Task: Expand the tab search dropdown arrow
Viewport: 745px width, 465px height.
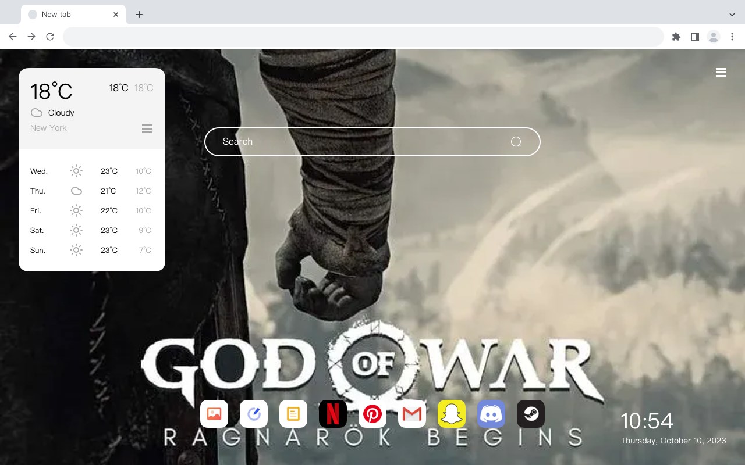Action: [x=732, y=15]
